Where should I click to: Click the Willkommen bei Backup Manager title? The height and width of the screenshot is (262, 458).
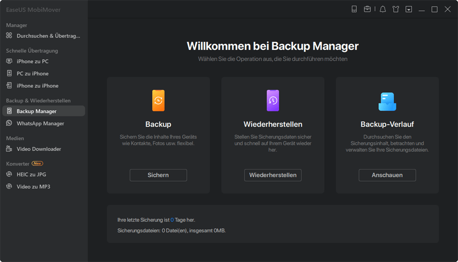tap(273, 46)
